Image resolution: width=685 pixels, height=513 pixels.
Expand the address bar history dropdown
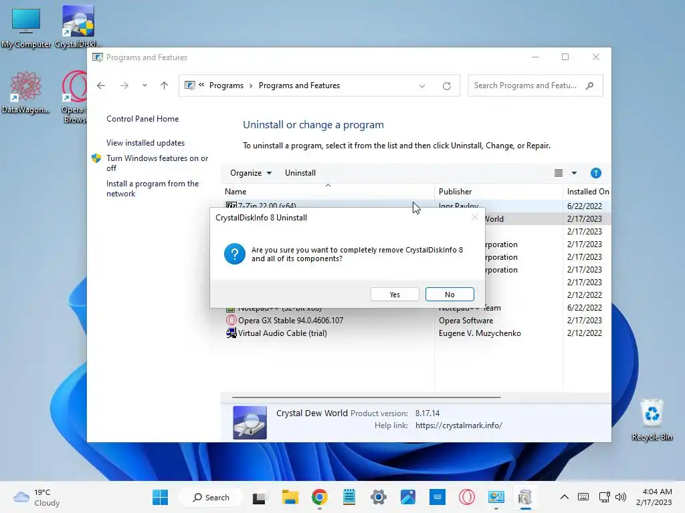pos(422,86)
